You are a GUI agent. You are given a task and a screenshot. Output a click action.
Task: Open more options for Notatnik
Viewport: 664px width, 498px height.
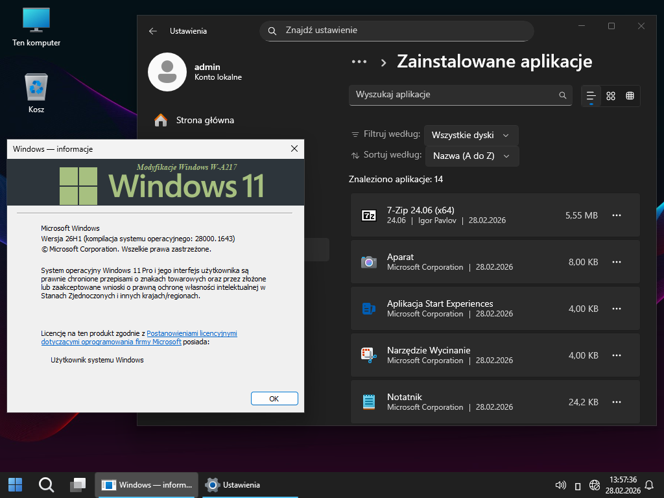coord(617,402)
